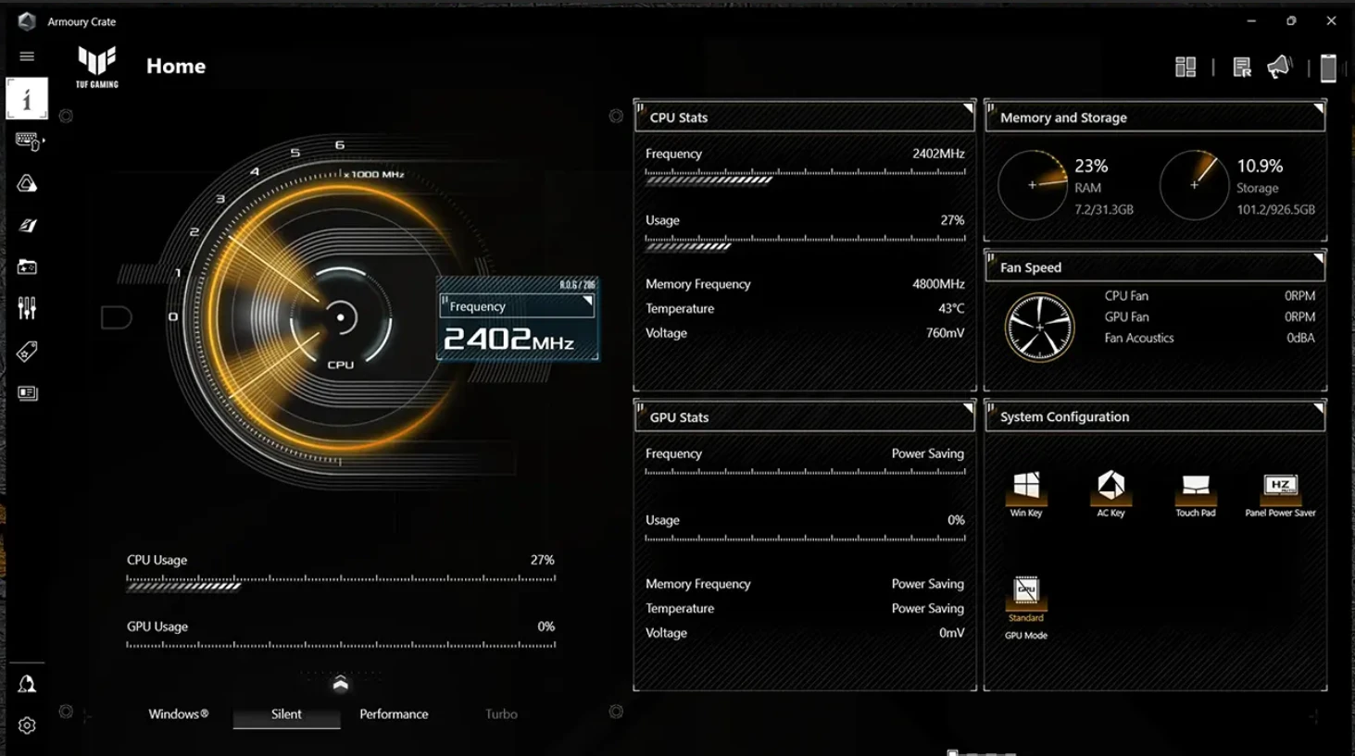Click the CPU Stats Usage 27% value
1355x756 pixels.
click(x=952, y=220)
